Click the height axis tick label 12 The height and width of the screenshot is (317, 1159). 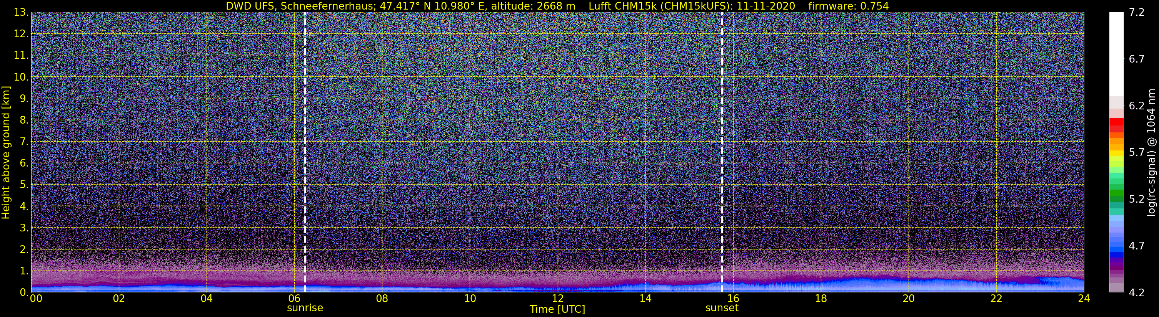21,34
